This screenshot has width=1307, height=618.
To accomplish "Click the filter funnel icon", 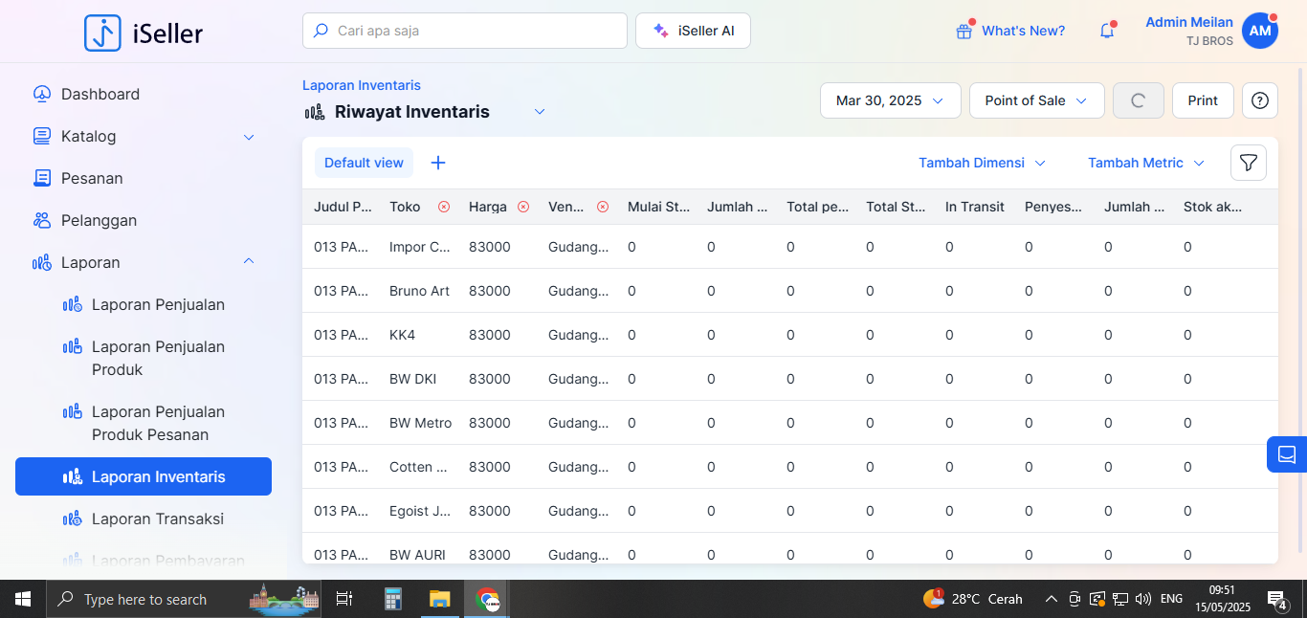I will point(1248,163).
